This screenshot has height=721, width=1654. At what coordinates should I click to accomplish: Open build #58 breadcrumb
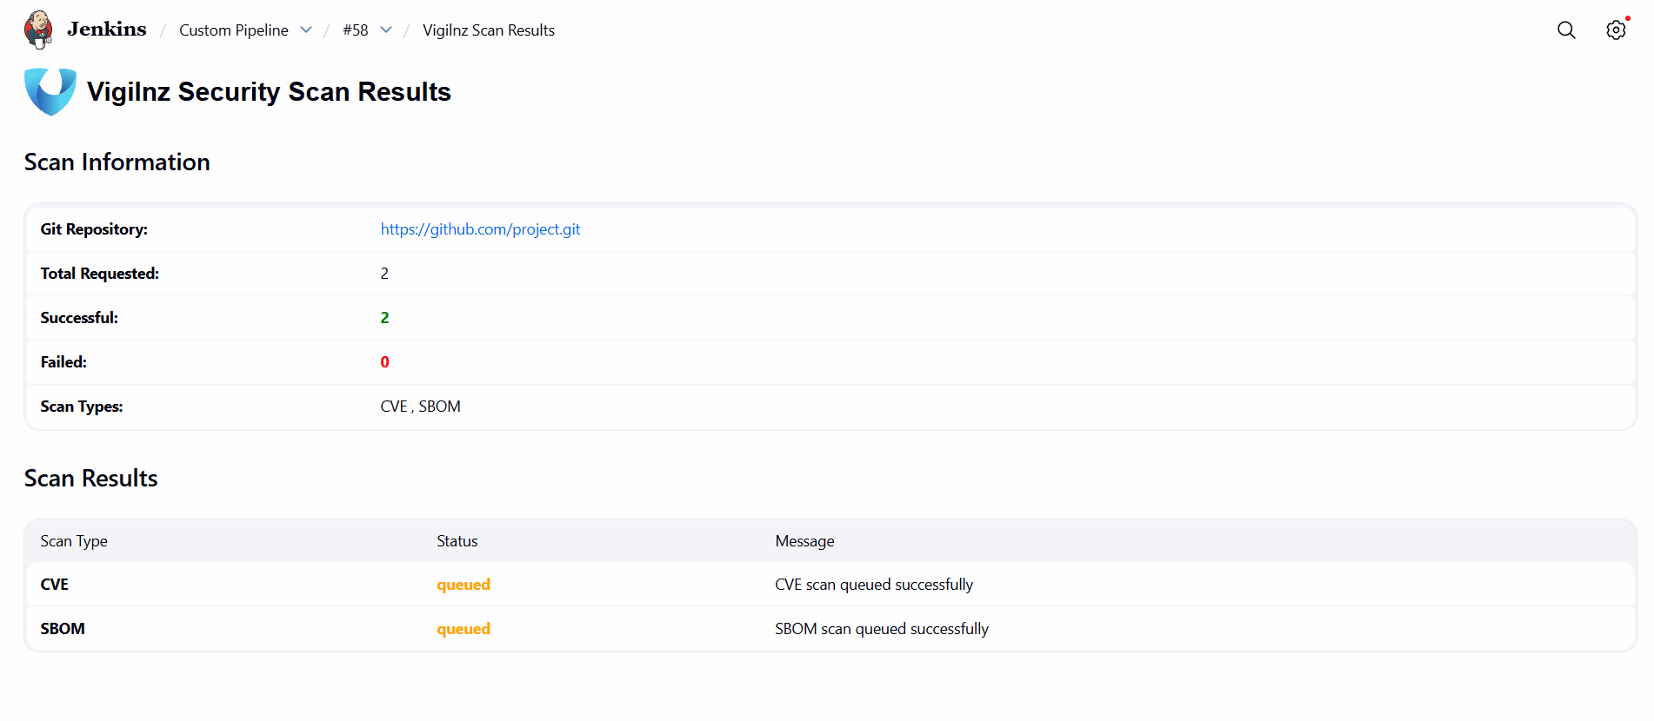[355, 30]
